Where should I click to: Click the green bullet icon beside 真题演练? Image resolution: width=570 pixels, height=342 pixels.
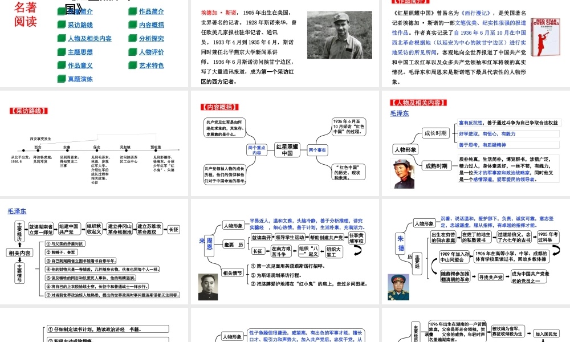pyautogui.click(x=62, y=79)
